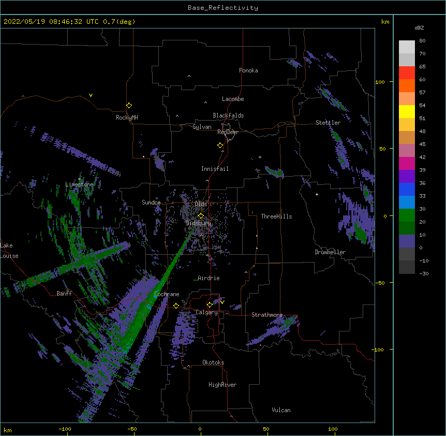Viewport: 446px width, 436px height.
Task: Click the yellow marker east of Cochrane
Action: pos(176,306)
